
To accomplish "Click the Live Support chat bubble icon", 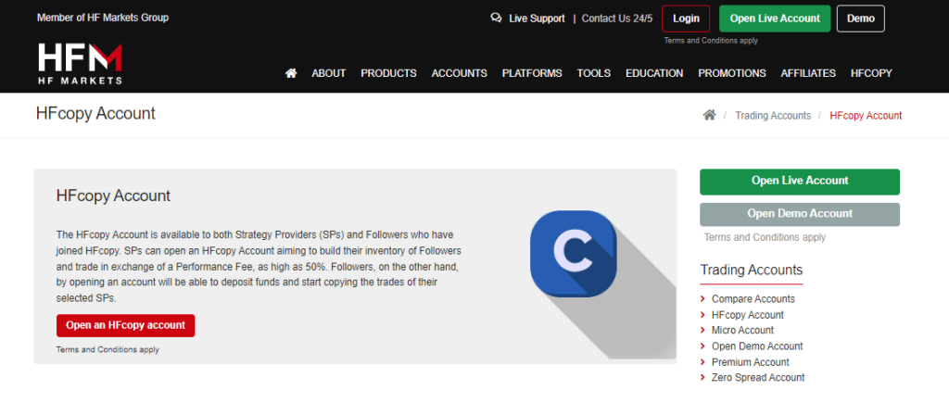I will [x=497, y=19].
